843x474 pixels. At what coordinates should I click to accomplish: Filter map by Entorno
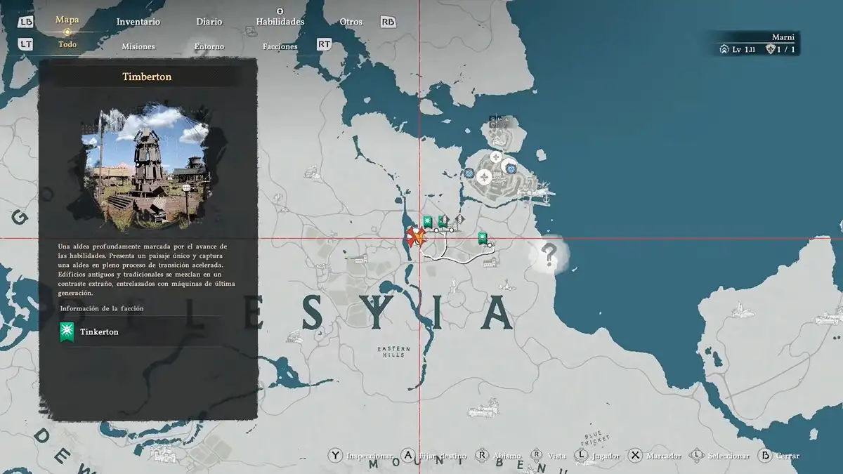pyautogui.click(x=209, y=46)
